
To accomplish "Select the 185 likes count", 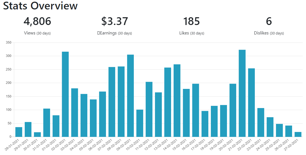I will click(191, 21).
